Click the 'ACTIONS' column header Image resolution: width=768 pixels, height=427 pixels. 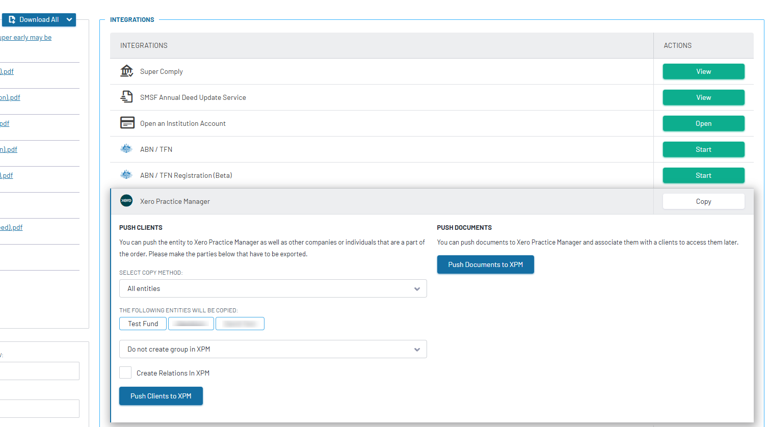coord(678,45)
